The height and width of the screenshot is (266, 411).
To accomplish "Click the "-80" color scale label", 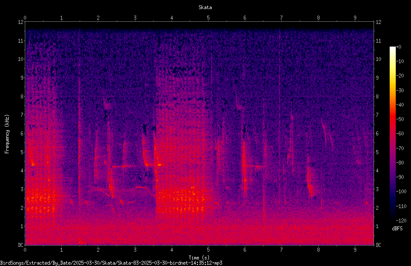I will click(400, 163).
